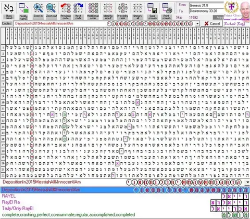This screenshot has width=250, height=219.
Task: Click row number 20 of the matrix
Action: tap(3, 163)
